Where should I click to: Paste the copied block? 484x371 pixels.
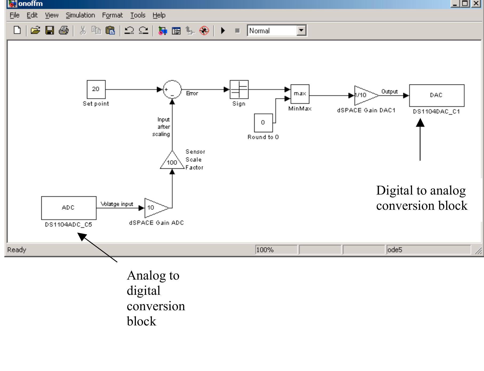(x=110, y=31)
